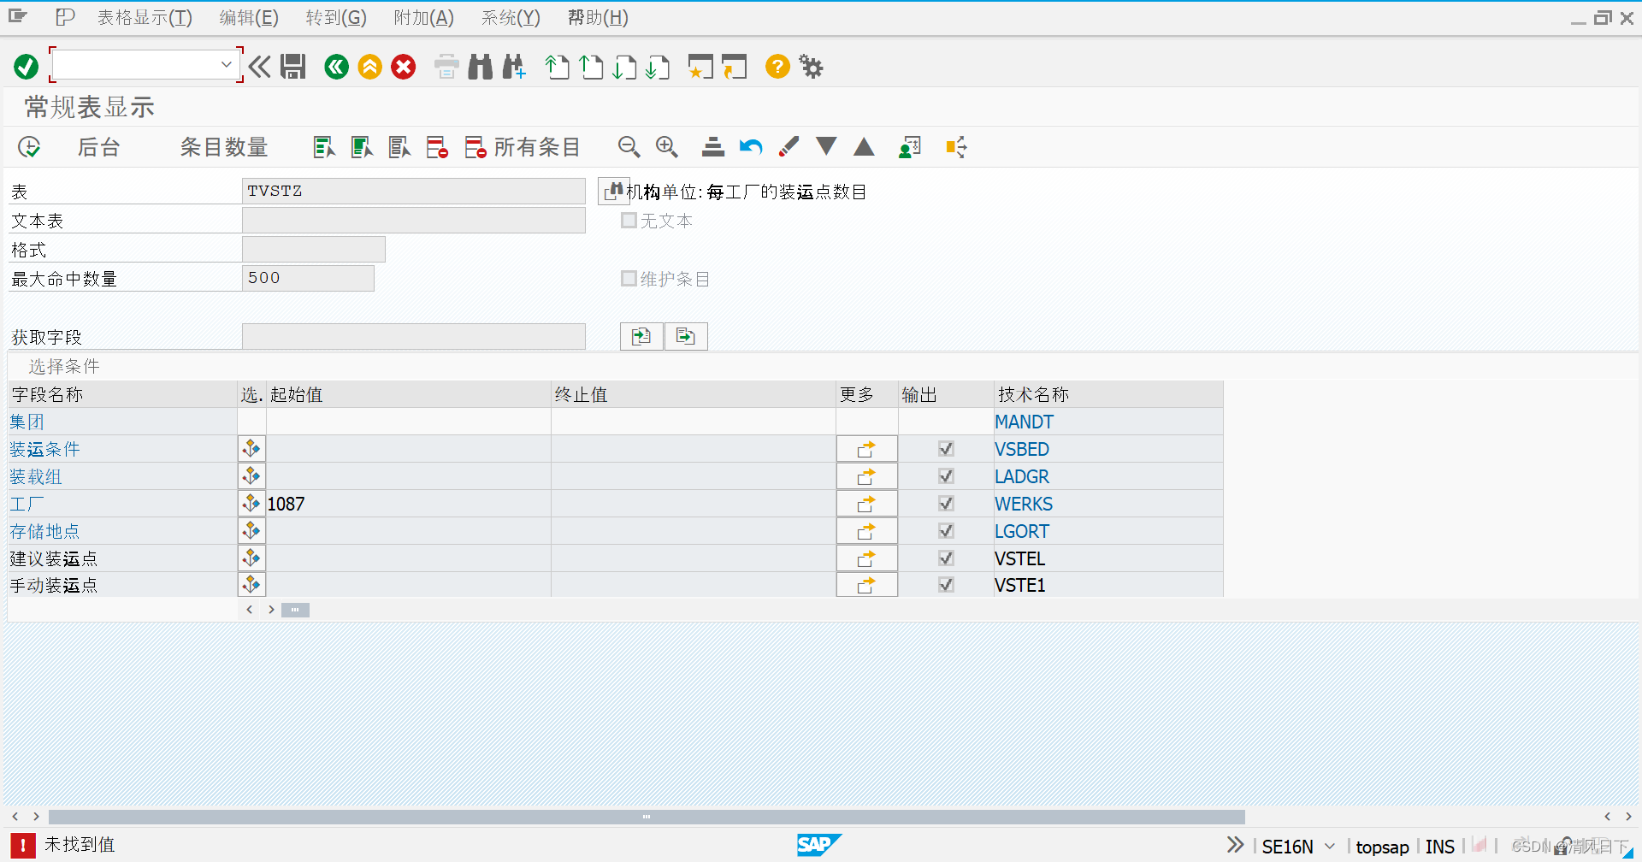Open multiple selection for the 工厂 field

251,503
